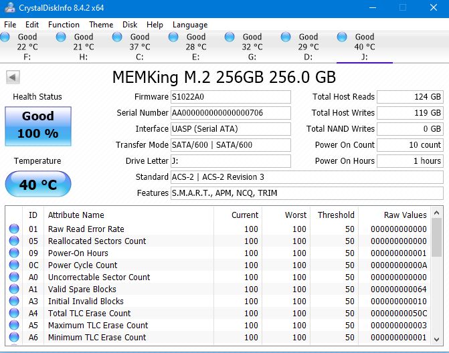Screen dimensions: 449x353
Task: Click the D: drive status orb
Action: coord(286,37)
